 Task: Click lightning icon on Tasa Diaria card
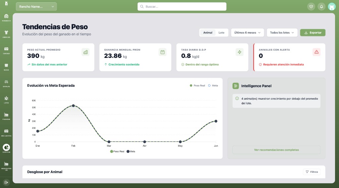(240, 52)
